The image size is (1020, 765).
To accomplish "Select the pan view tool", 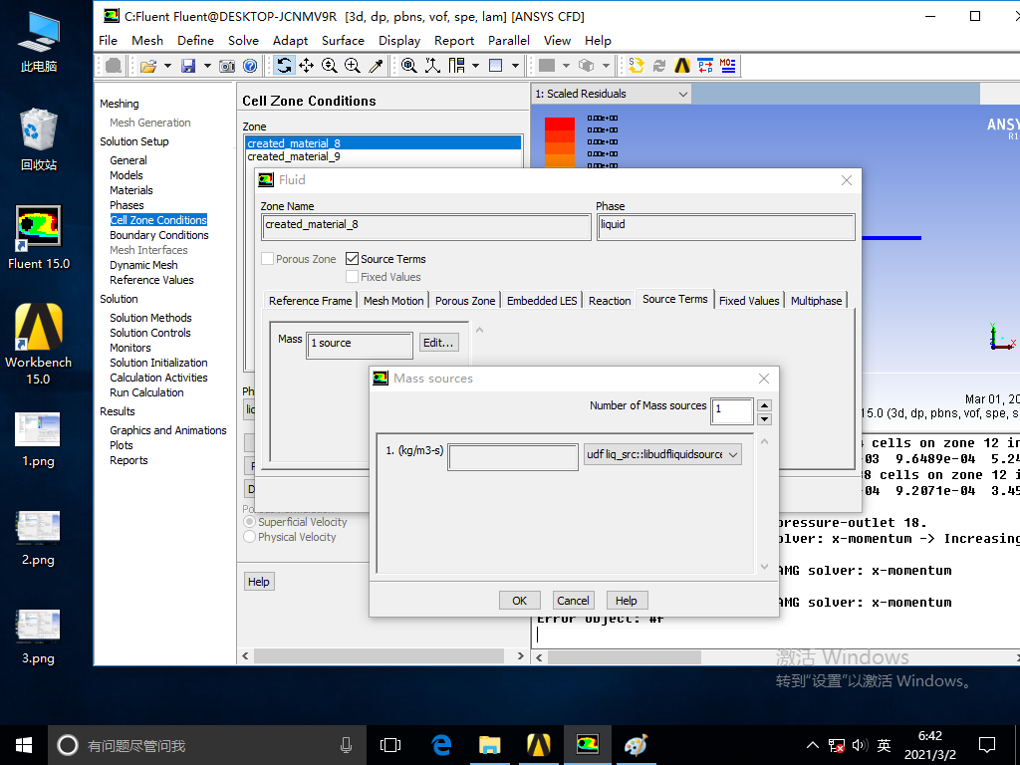I will click(x=307, y=66).
